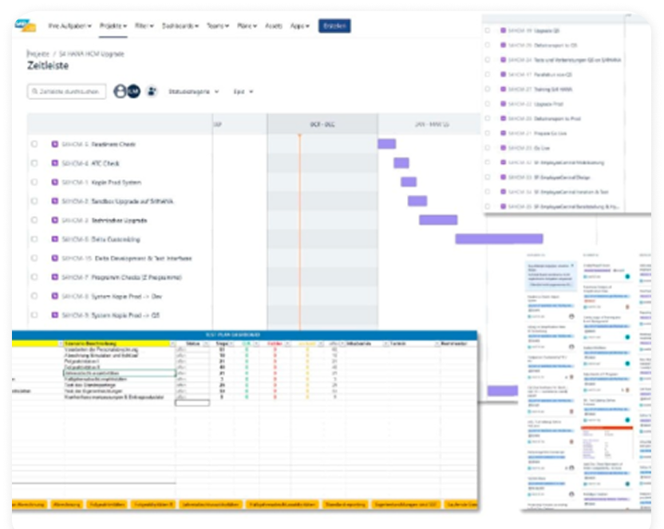Focus the timeline search field
664x529 pixels.
pyautogui.click(x=67, y=92)
